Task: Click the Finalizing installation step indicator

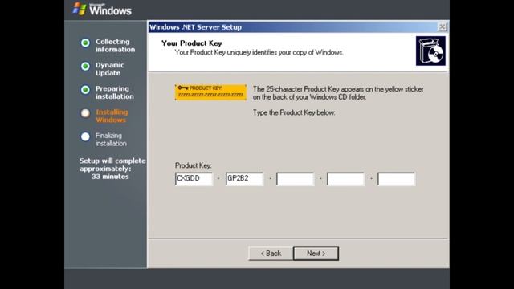Action: [x=85, y=136]
